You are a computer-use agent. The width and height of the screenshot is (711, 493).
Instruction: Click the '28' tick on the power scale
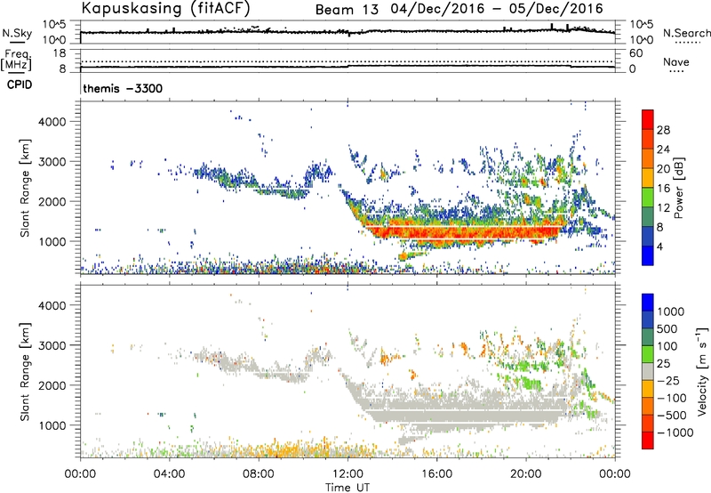coord(663,130)
